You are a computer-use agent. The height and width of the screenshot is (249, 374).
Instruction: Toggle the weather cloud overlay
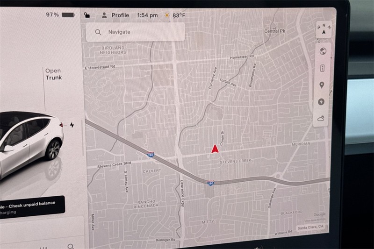[321, 118]
